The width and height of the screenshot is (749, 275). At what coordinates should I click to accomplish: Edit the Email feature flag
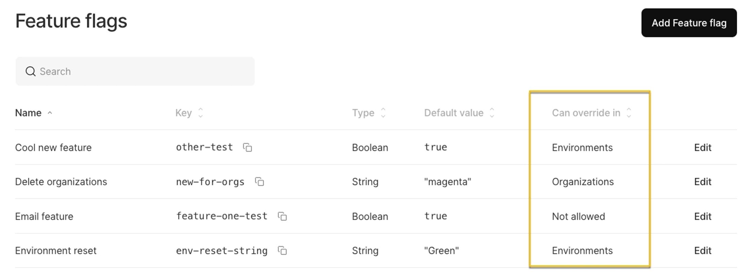[703, 217]
